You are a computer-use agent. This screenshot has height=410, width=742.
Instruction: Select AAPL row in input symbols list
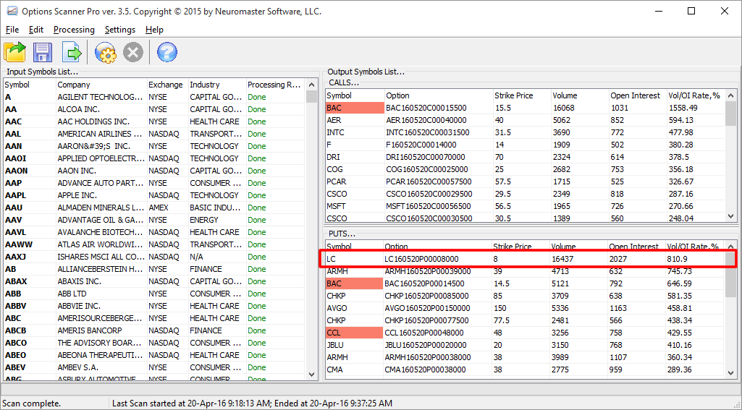click(153, 195)
